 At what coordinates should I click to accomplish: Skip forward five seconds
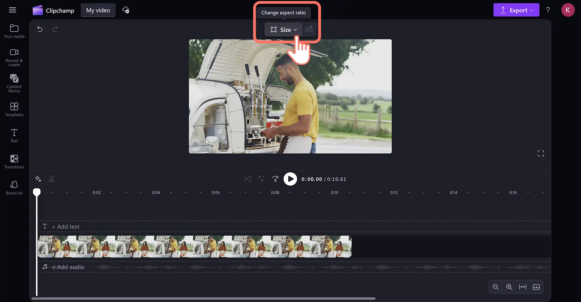275,179
